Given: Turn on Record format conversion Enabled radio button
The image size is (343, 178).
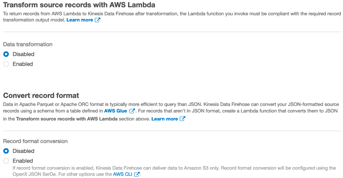Looking at the screenshot, I should (6, 161).
